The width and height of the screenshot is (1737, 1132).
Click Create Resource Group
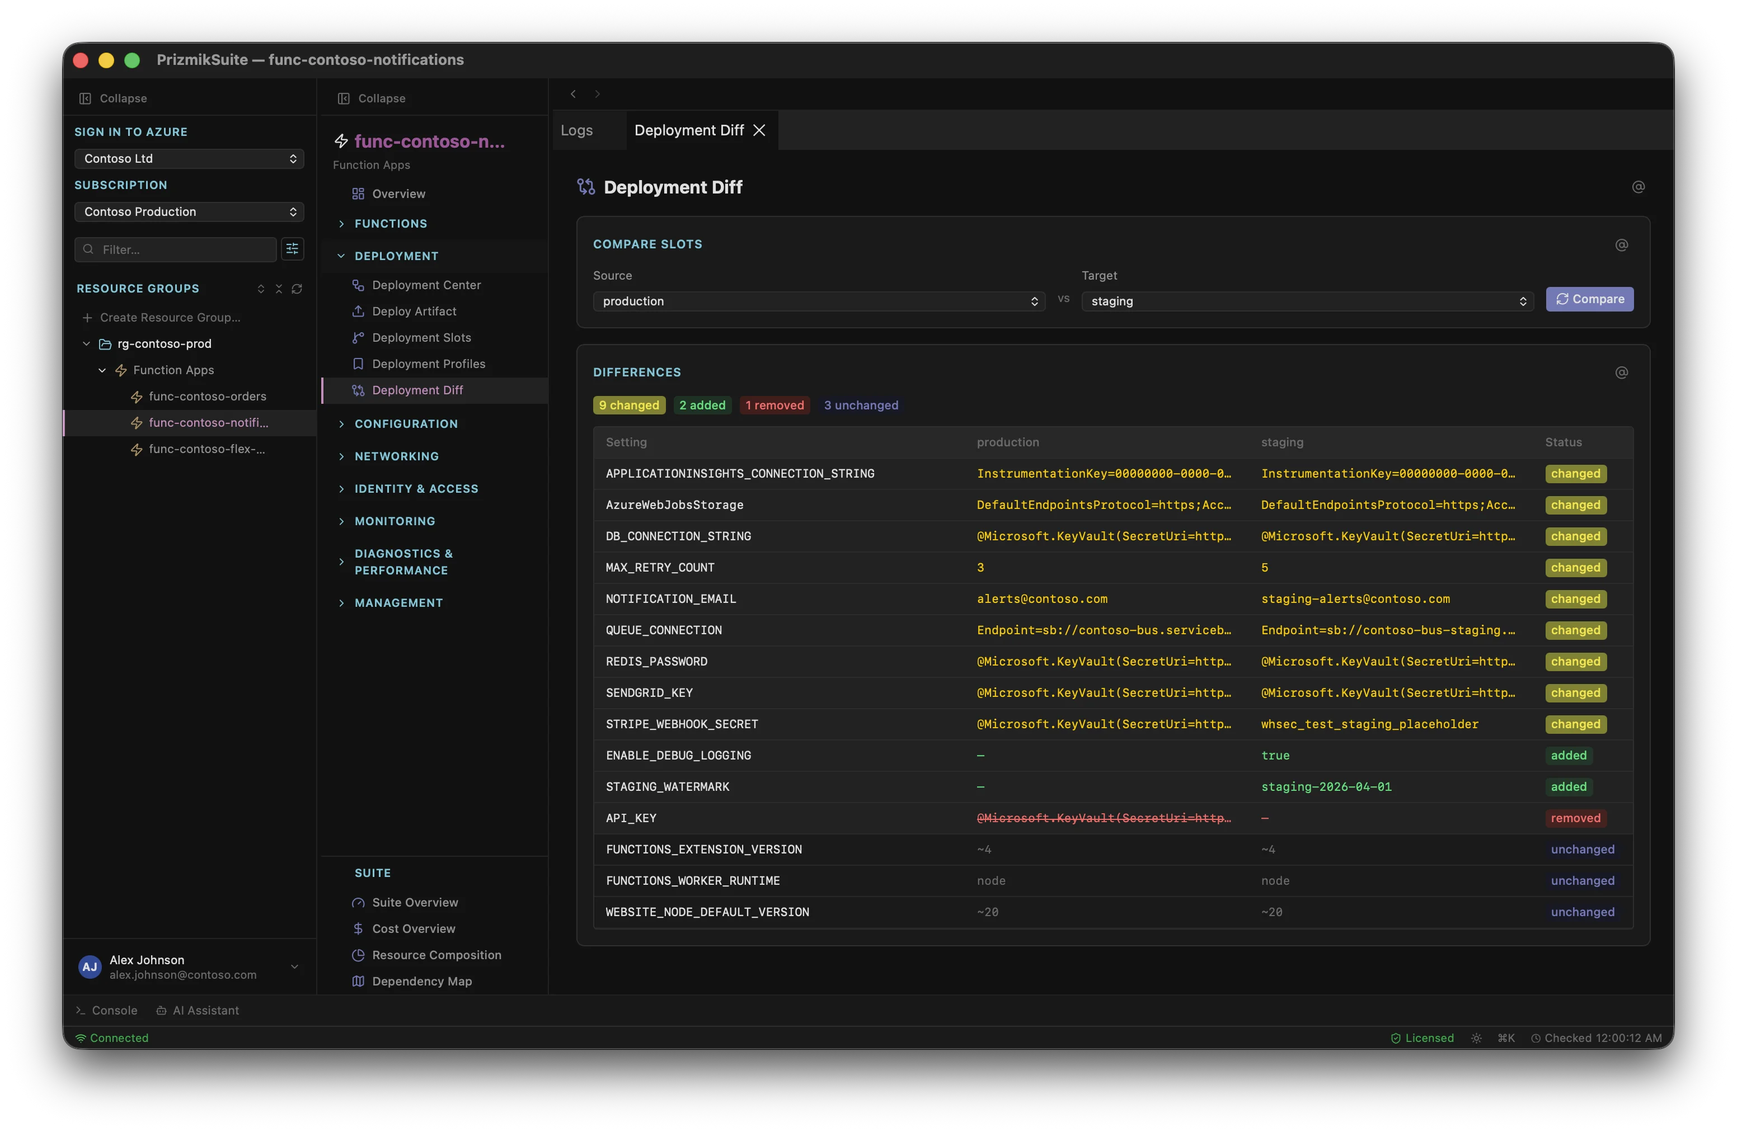pos(161,317)
